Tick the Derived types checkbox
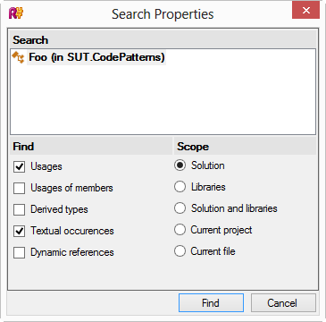326x322 pixels. [x=19, y=210]
